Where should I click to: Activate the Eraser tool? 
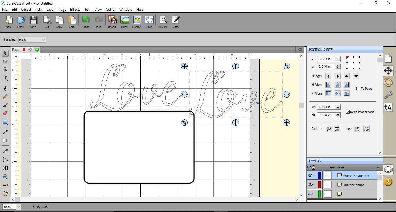click(5, 113)
